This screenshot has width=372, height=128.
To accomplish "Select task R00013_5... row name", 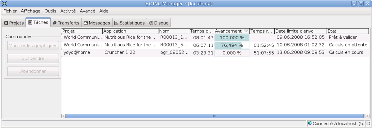I will (174, 45).
